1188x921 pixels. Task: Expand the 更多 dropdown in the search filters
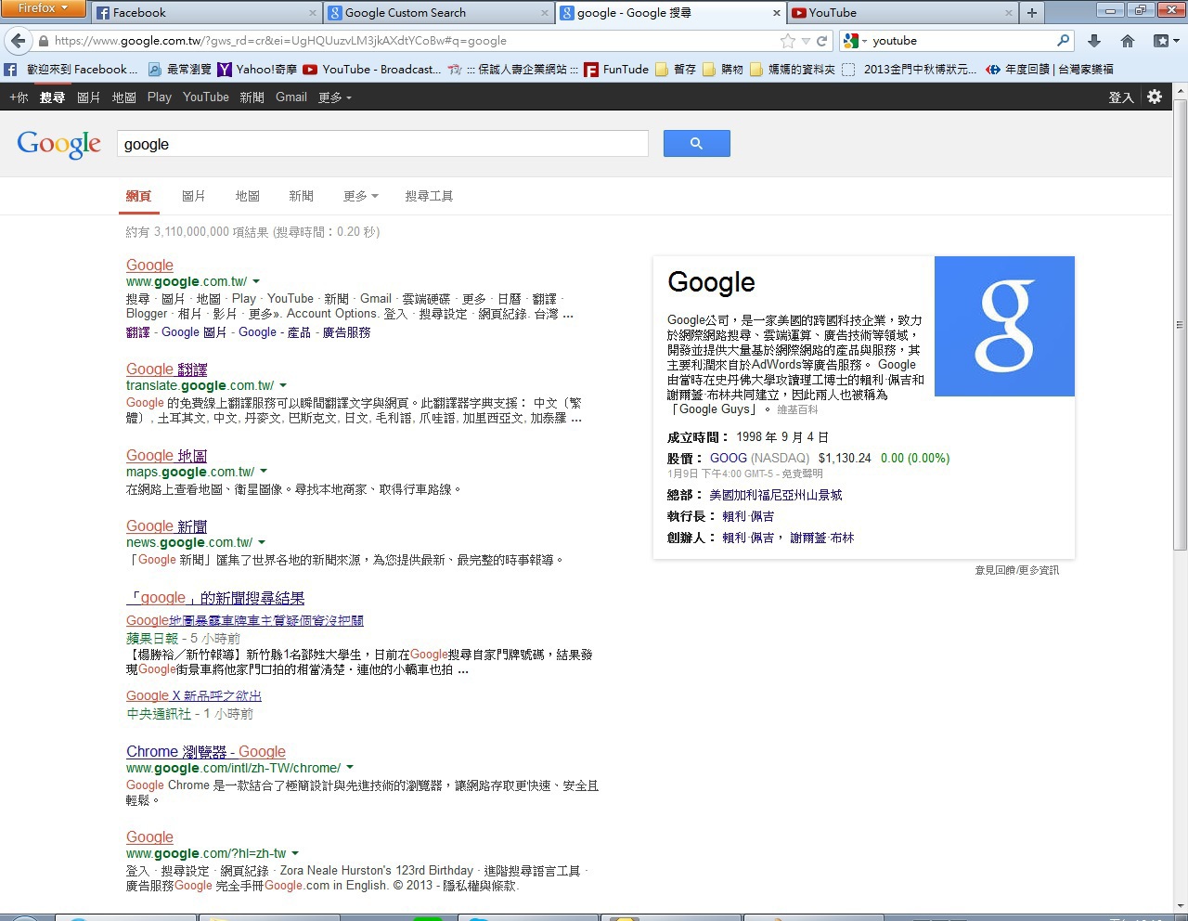(360, 196)
